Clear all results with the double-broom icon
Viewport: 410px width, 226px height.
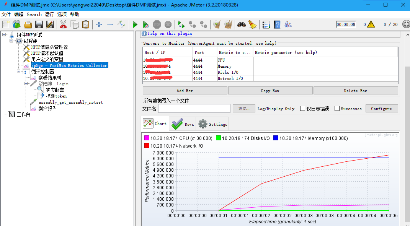[x=227, y=24]
